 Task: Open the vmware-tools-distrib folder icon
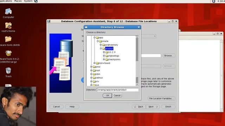point(8,39)
